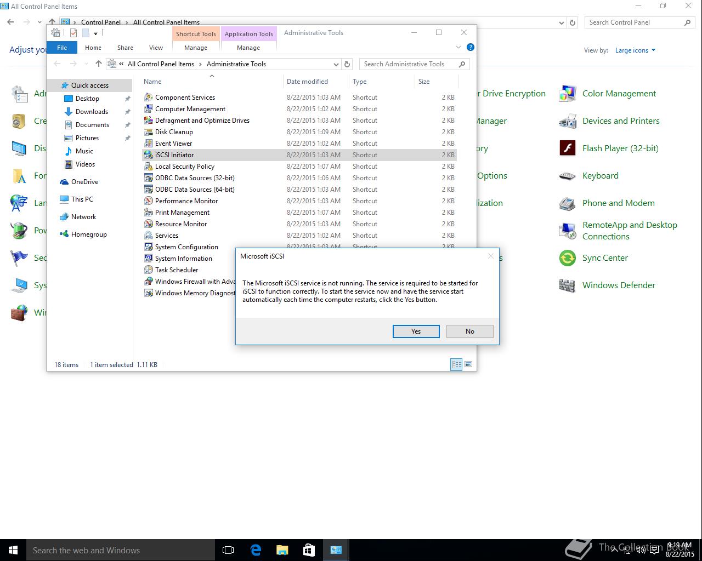
Task: Switch to the Home ribbon tab
Action: point(93,48)
